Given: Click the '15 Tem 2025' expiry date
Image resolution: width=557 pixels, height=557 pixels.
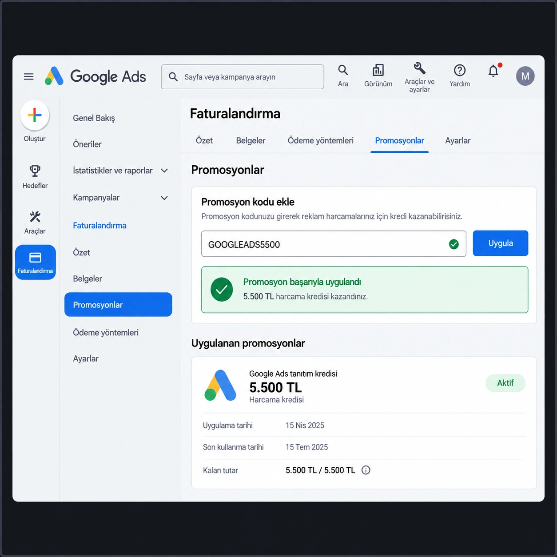Looking at the screenshot, I should click(306, 447).
